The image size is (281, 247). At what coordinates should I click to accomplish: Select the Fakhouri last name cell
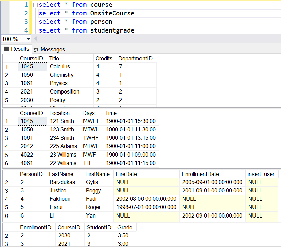click(65, 199)
